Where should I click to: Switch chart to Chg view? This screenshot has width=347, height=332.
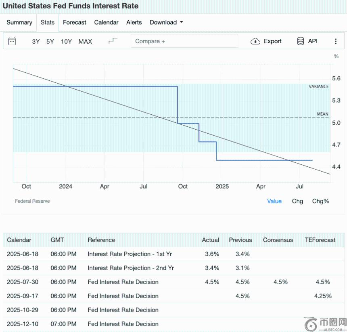pyautogui.click(x=297, y=201)
